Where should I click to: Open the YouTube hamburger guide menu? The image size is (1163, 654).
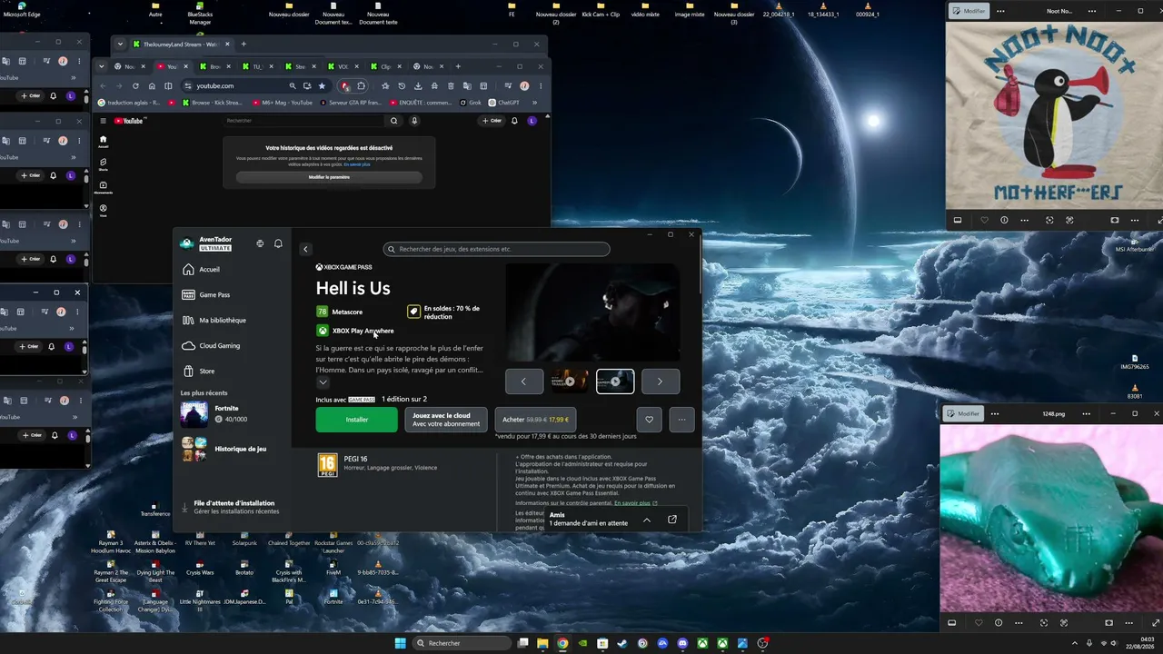[x=103, y=121]
